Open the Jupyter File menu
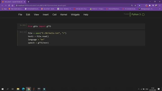Screen dimensions: 162x91 point(20,15)
